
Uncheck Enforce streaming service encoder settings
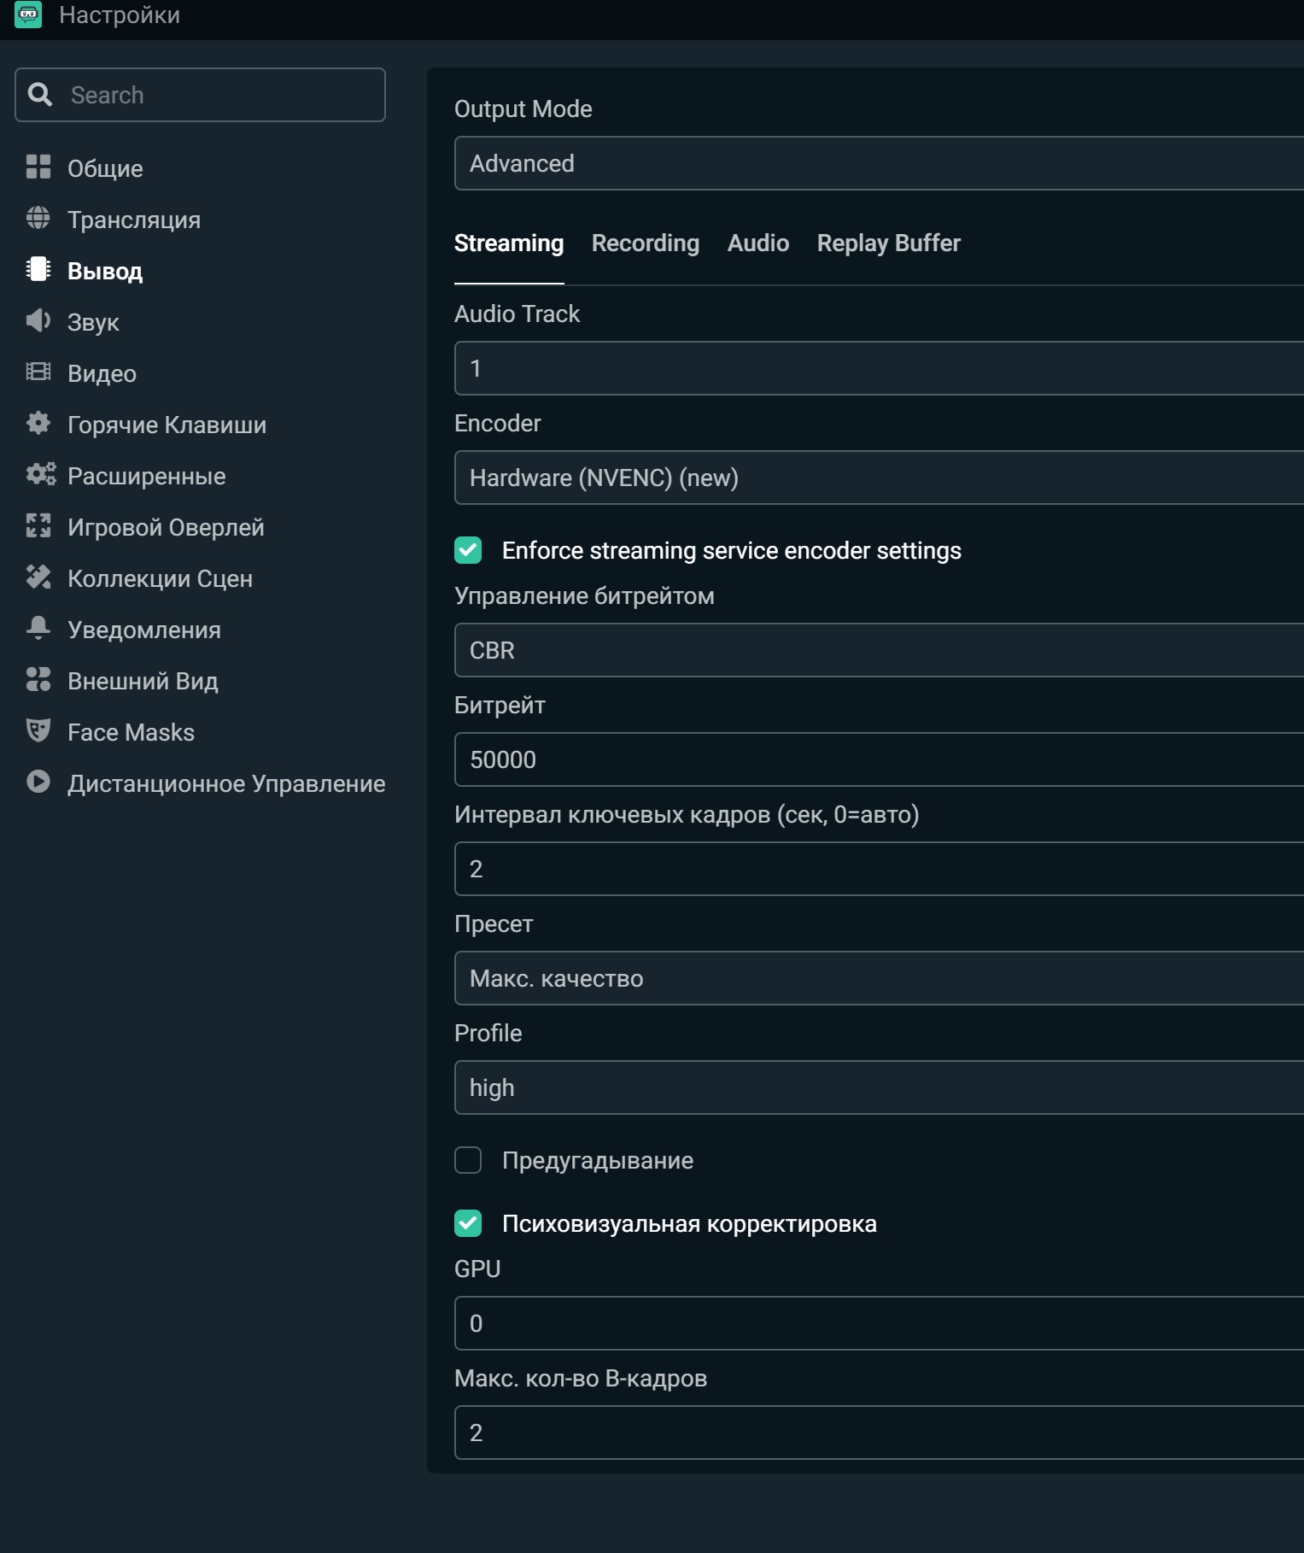pos(468,550)
